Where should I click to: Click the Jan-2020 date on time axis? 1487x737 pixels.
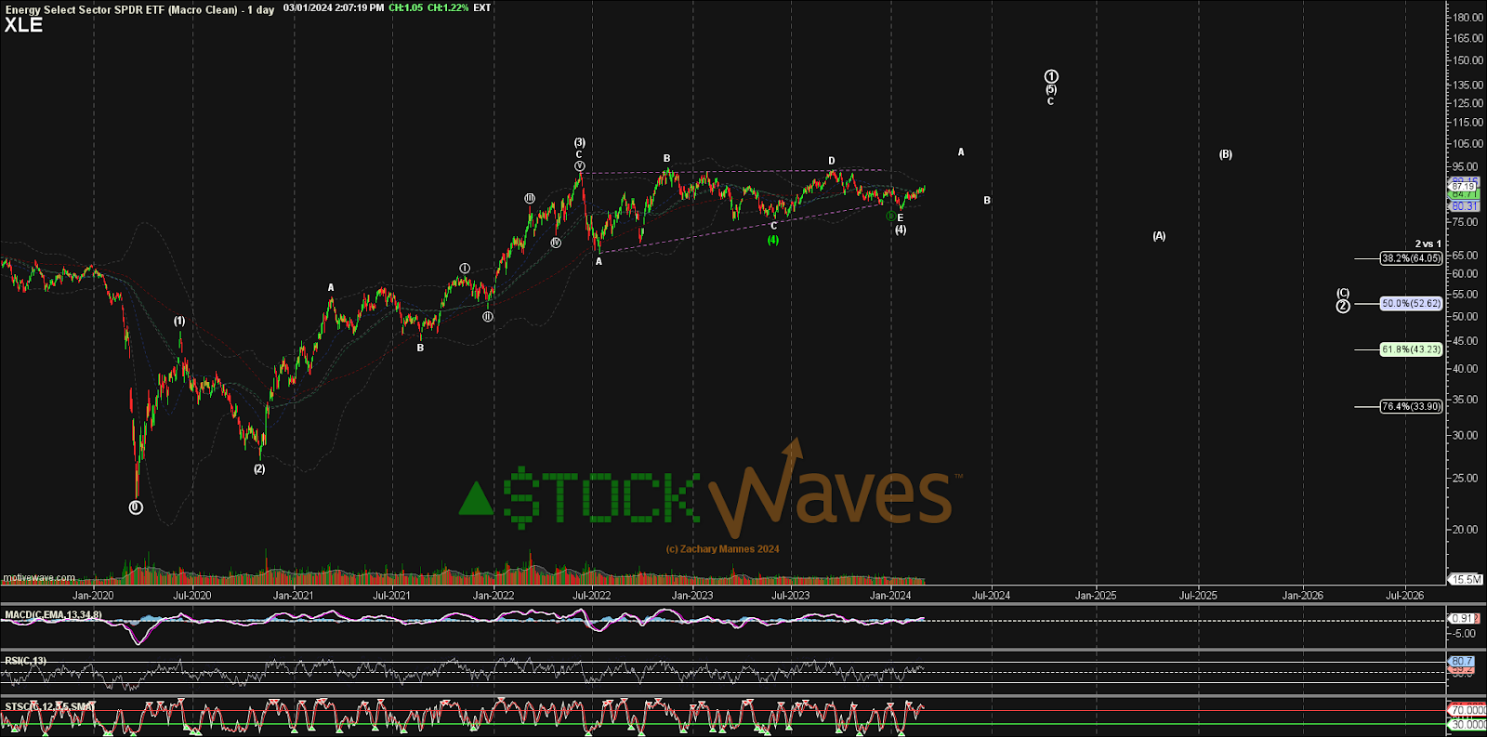[x=93, y=596]
